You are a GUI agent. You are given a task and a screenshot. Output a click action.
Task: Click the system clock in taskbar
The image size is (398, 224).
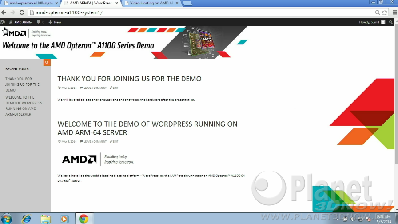384,219
